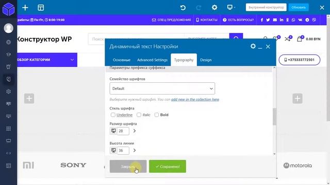Click the phone number +375333772501 button

coord(300,60)
